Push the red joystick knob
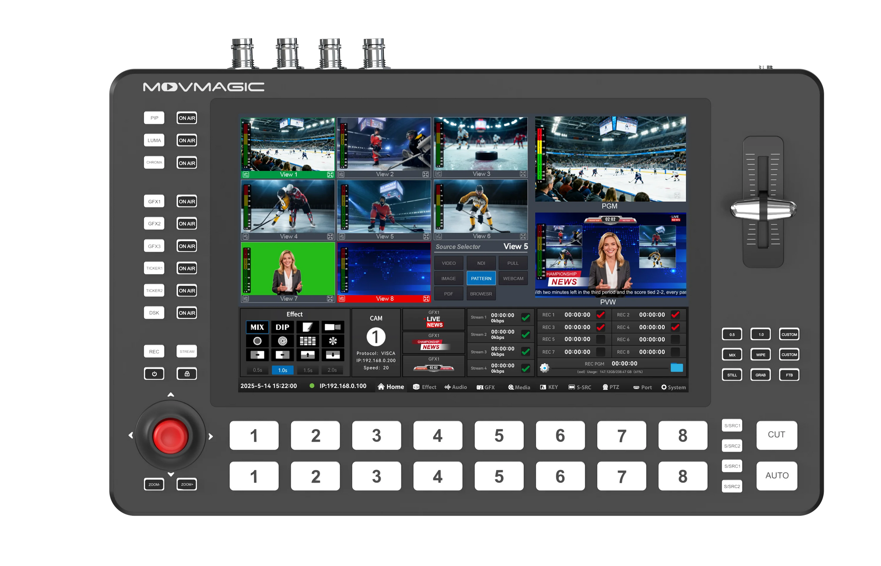The height and width of the screenshot is (566, 881). (x=170, y=436)
